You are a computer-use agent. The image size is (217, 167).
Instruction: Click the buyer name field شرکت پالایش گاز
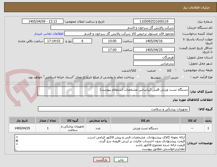coord(113,27)
